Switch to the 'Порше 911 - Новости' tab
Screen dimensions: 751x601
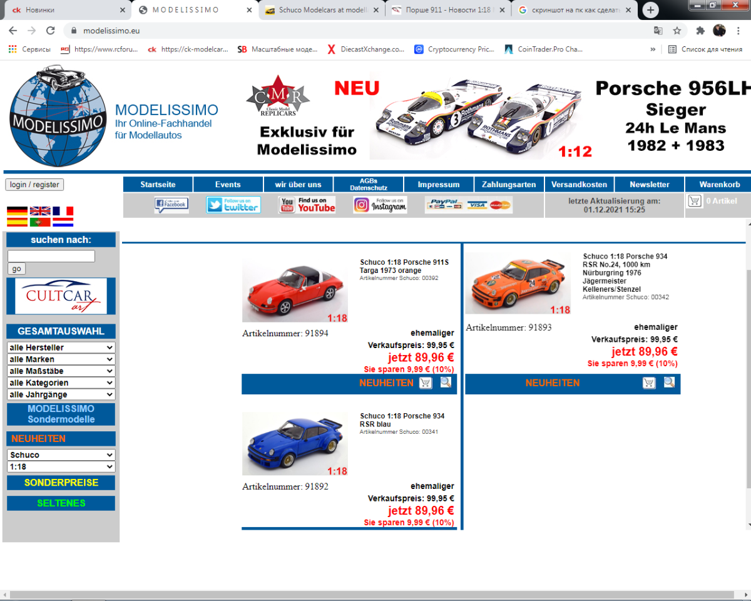447,11
